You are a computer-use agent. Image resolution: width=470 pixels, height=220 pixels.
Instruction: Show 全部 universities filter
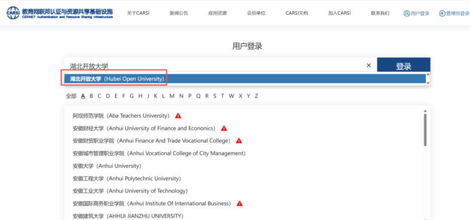click(x=71, y=96)
